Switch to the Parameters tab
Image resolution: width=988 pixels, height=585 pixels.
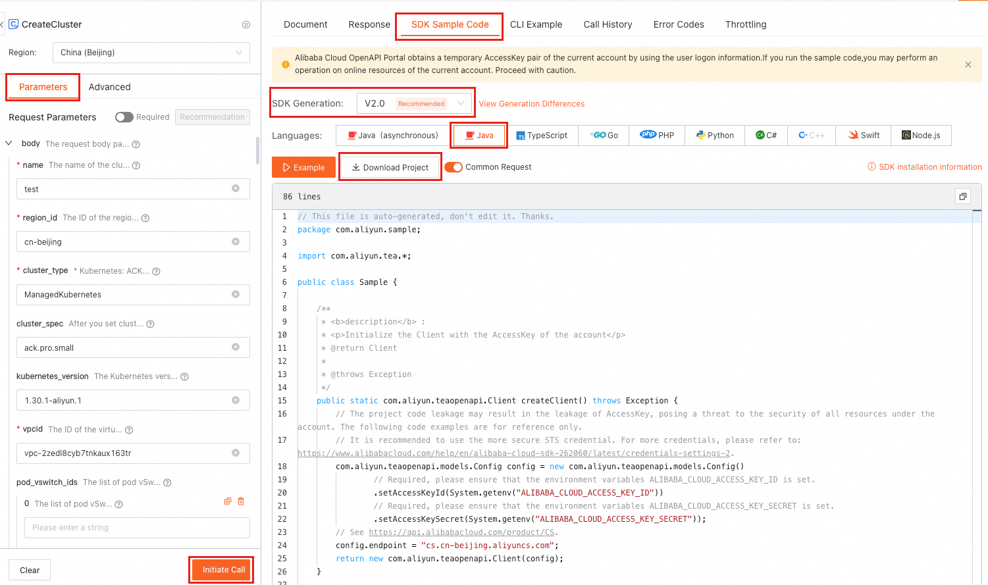[x=43, y=87]
